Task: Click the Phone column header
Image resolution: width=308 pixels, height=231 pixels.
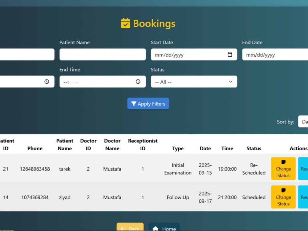Action: pos(35,148)
